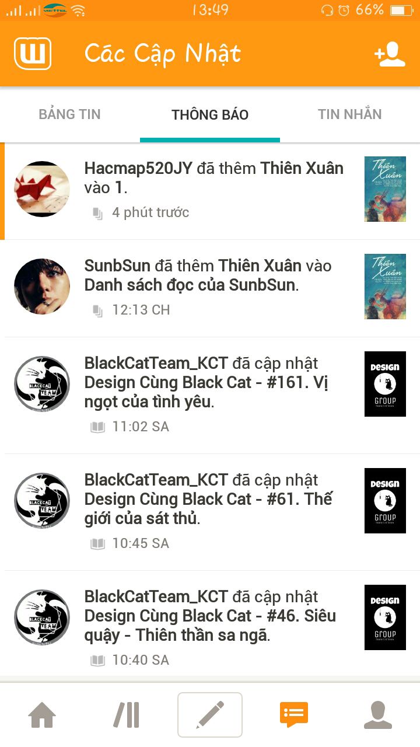
Task: Switch to the BẢNG TIN tab
Action: click(x=70, y=114)
